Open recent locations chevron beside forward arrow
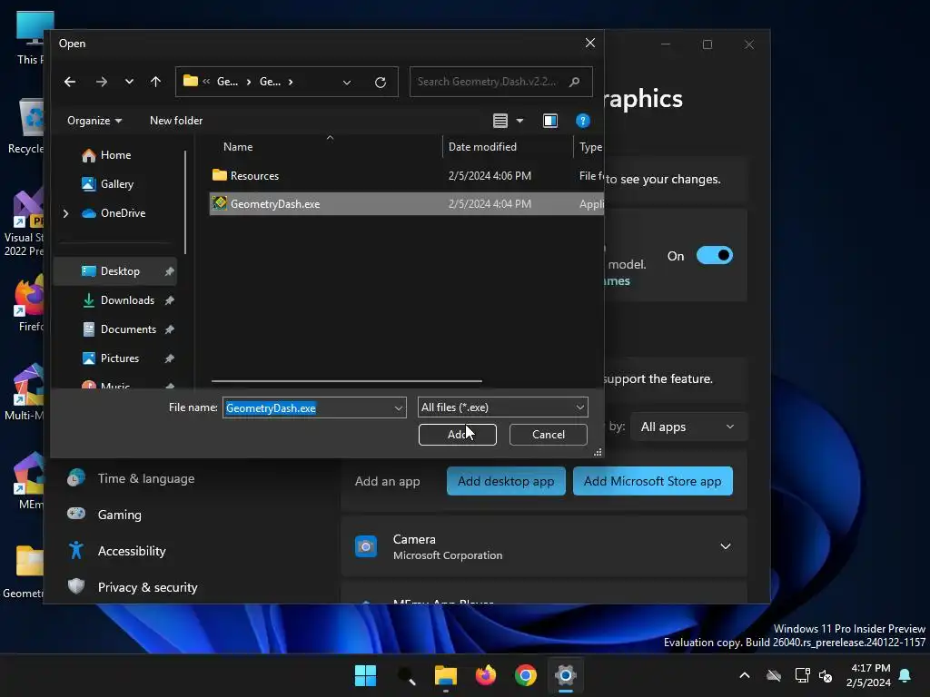This screenshot has height=697, width=930. click(x=129, y=82)
